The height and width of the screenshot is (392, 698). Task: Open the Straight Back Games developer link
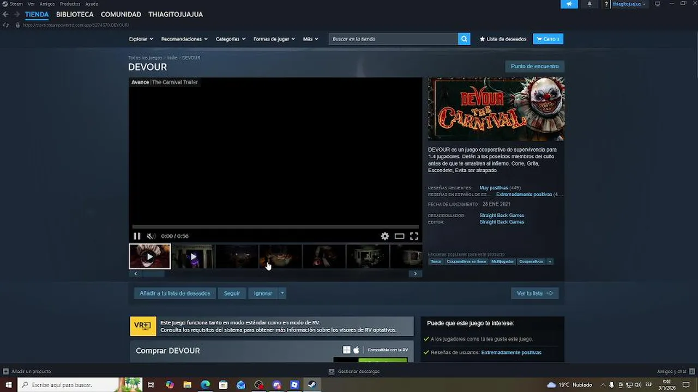(x=502, y=216)
